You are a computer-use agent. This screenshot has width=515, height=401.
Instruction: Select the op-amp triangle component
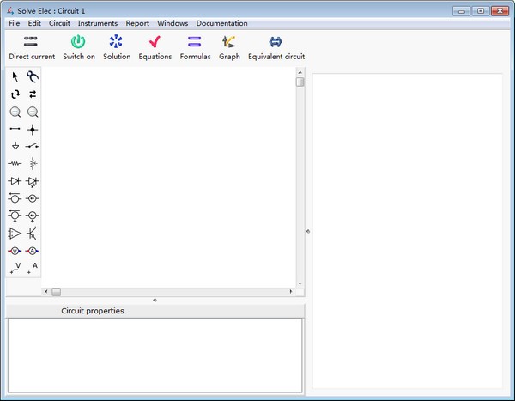point(15,233)
